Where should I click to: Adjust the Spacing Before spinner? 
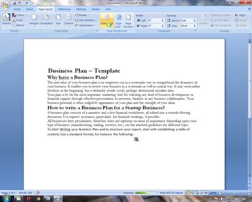195,20
